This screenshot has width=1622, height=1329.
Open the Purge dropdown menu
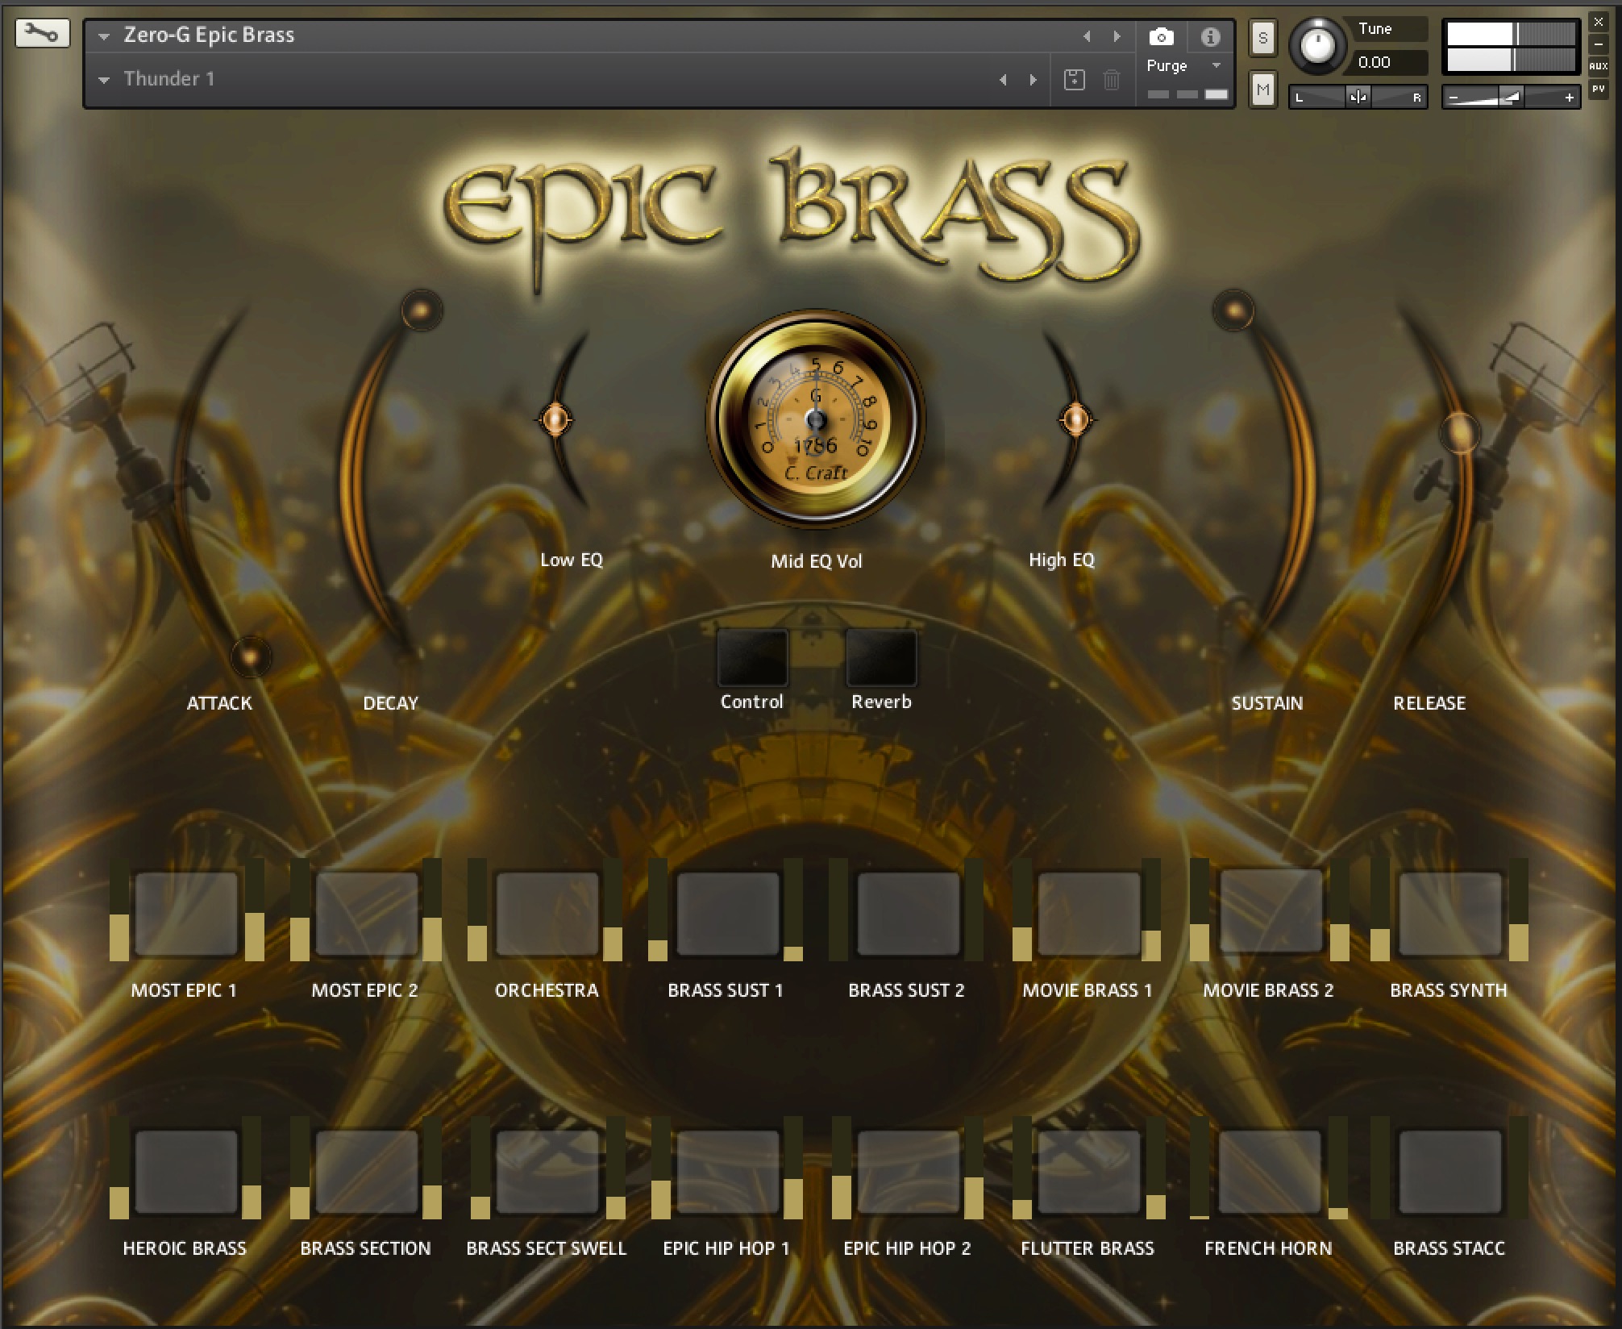(1216, 65)
